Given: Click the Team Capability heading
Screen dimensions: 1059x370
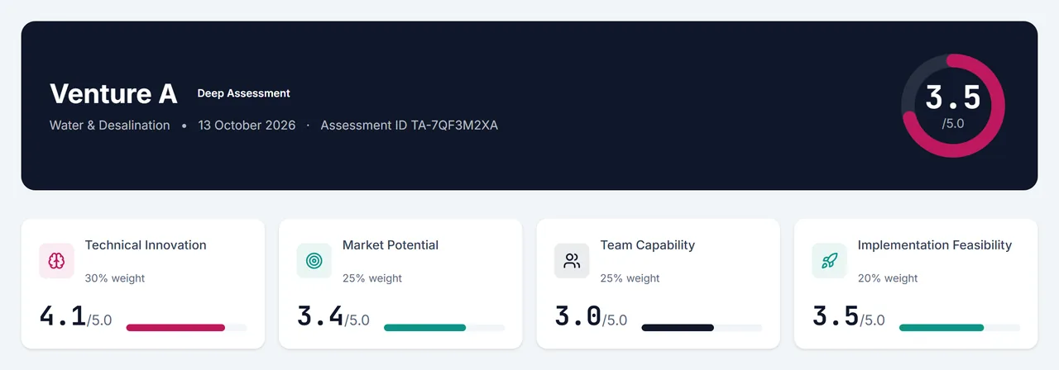Looking at the screenshot, I should (648, 245).
